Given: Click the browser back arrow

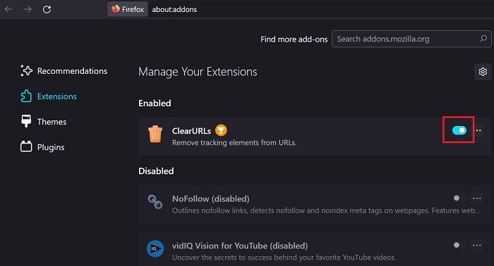Looking at the screenshot, I should 8,9.
